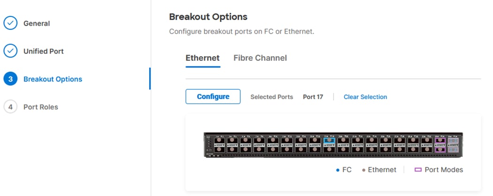Select the greyed-out Port 35 at the far right

(454, 140)
